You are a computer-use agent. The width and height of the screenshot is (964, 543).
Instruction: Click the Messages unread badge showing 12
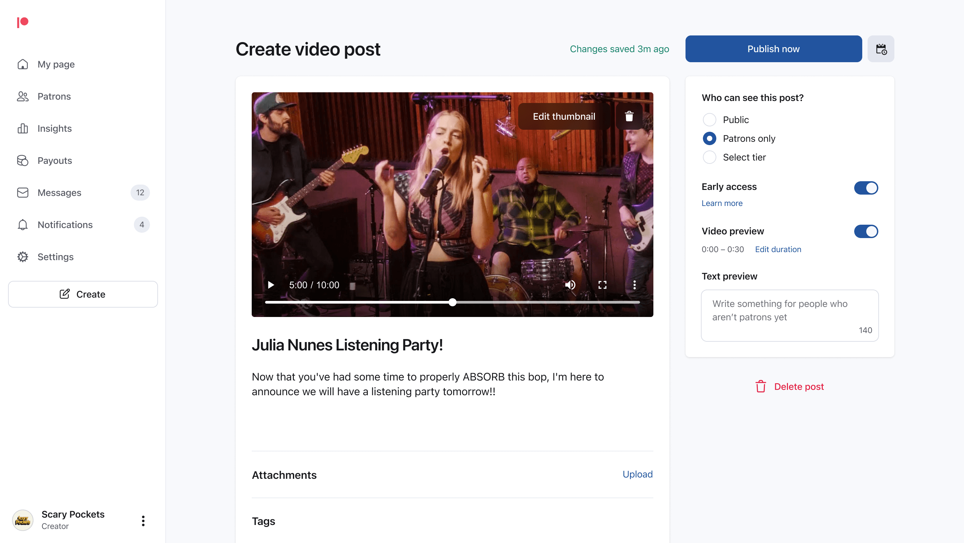click(x=140, y=193)
